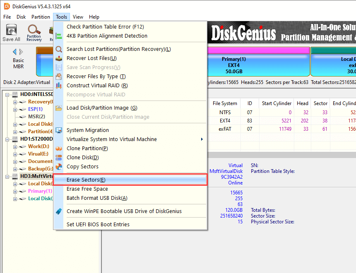Go to previous disk with left arrow
Screen dimensions: 356x273
coord(15,52)
